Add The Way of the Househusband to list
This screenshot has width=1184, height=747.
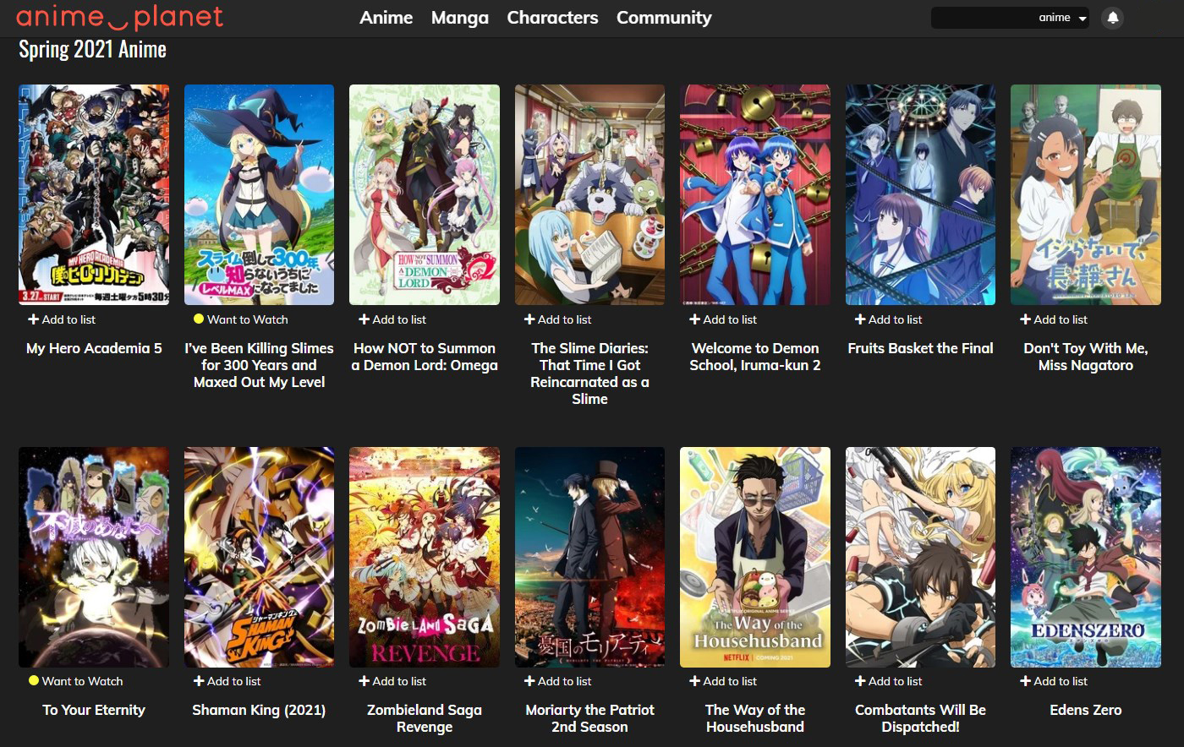click(723, 681)
